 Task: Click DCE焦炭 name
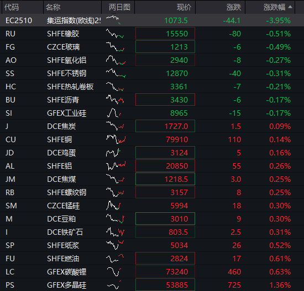[61, 126]
